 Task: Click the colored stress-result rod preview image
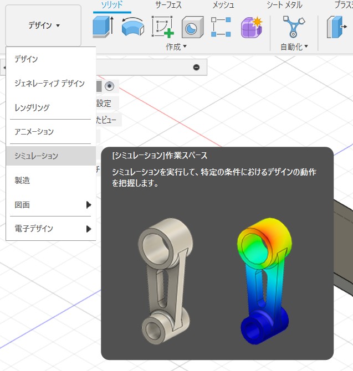[265, 281]
